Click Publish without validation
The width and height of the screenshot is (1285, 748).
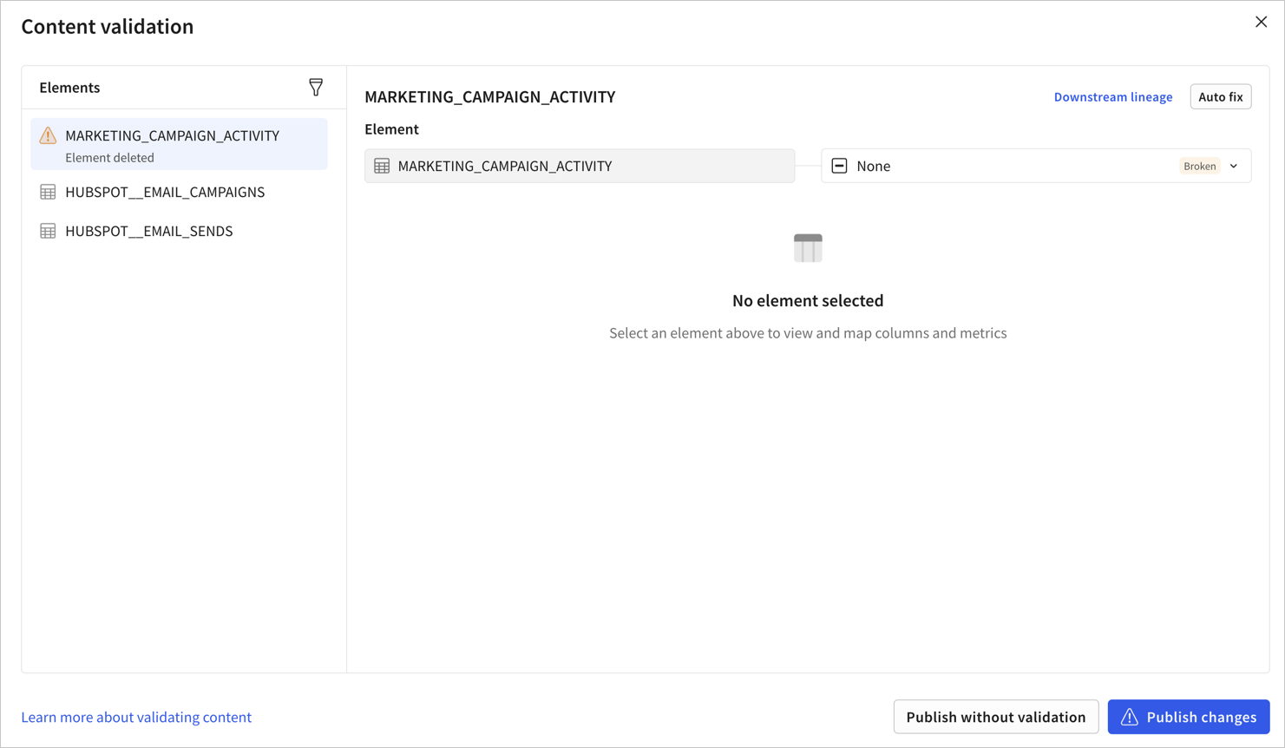[x=995, y=717]
